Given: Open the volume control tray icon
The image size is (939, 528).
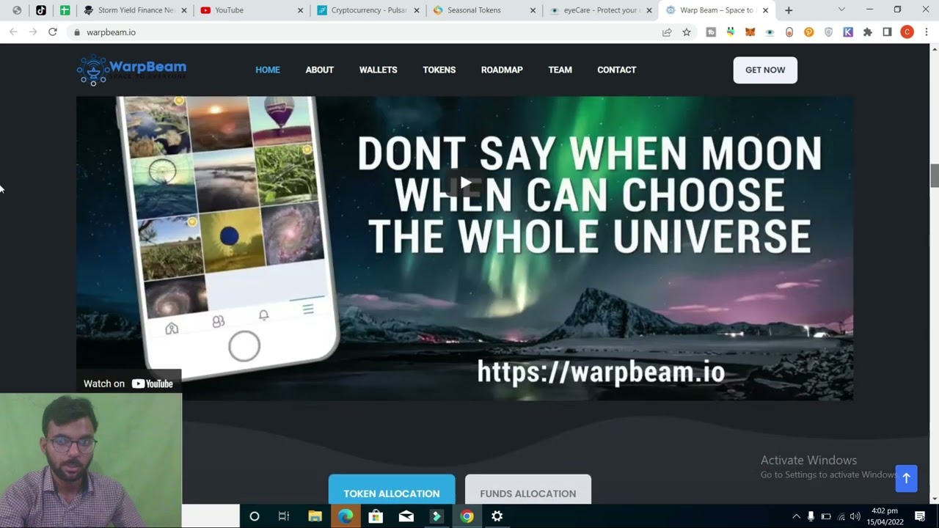Looking at the screenshot, I should click(855, 516).
